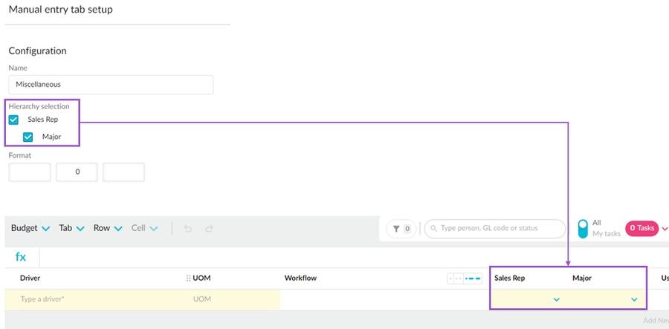This screenshot has height=329, width=669.
Task: Toggle the All / My tasks switch
Action: (584, 228)
